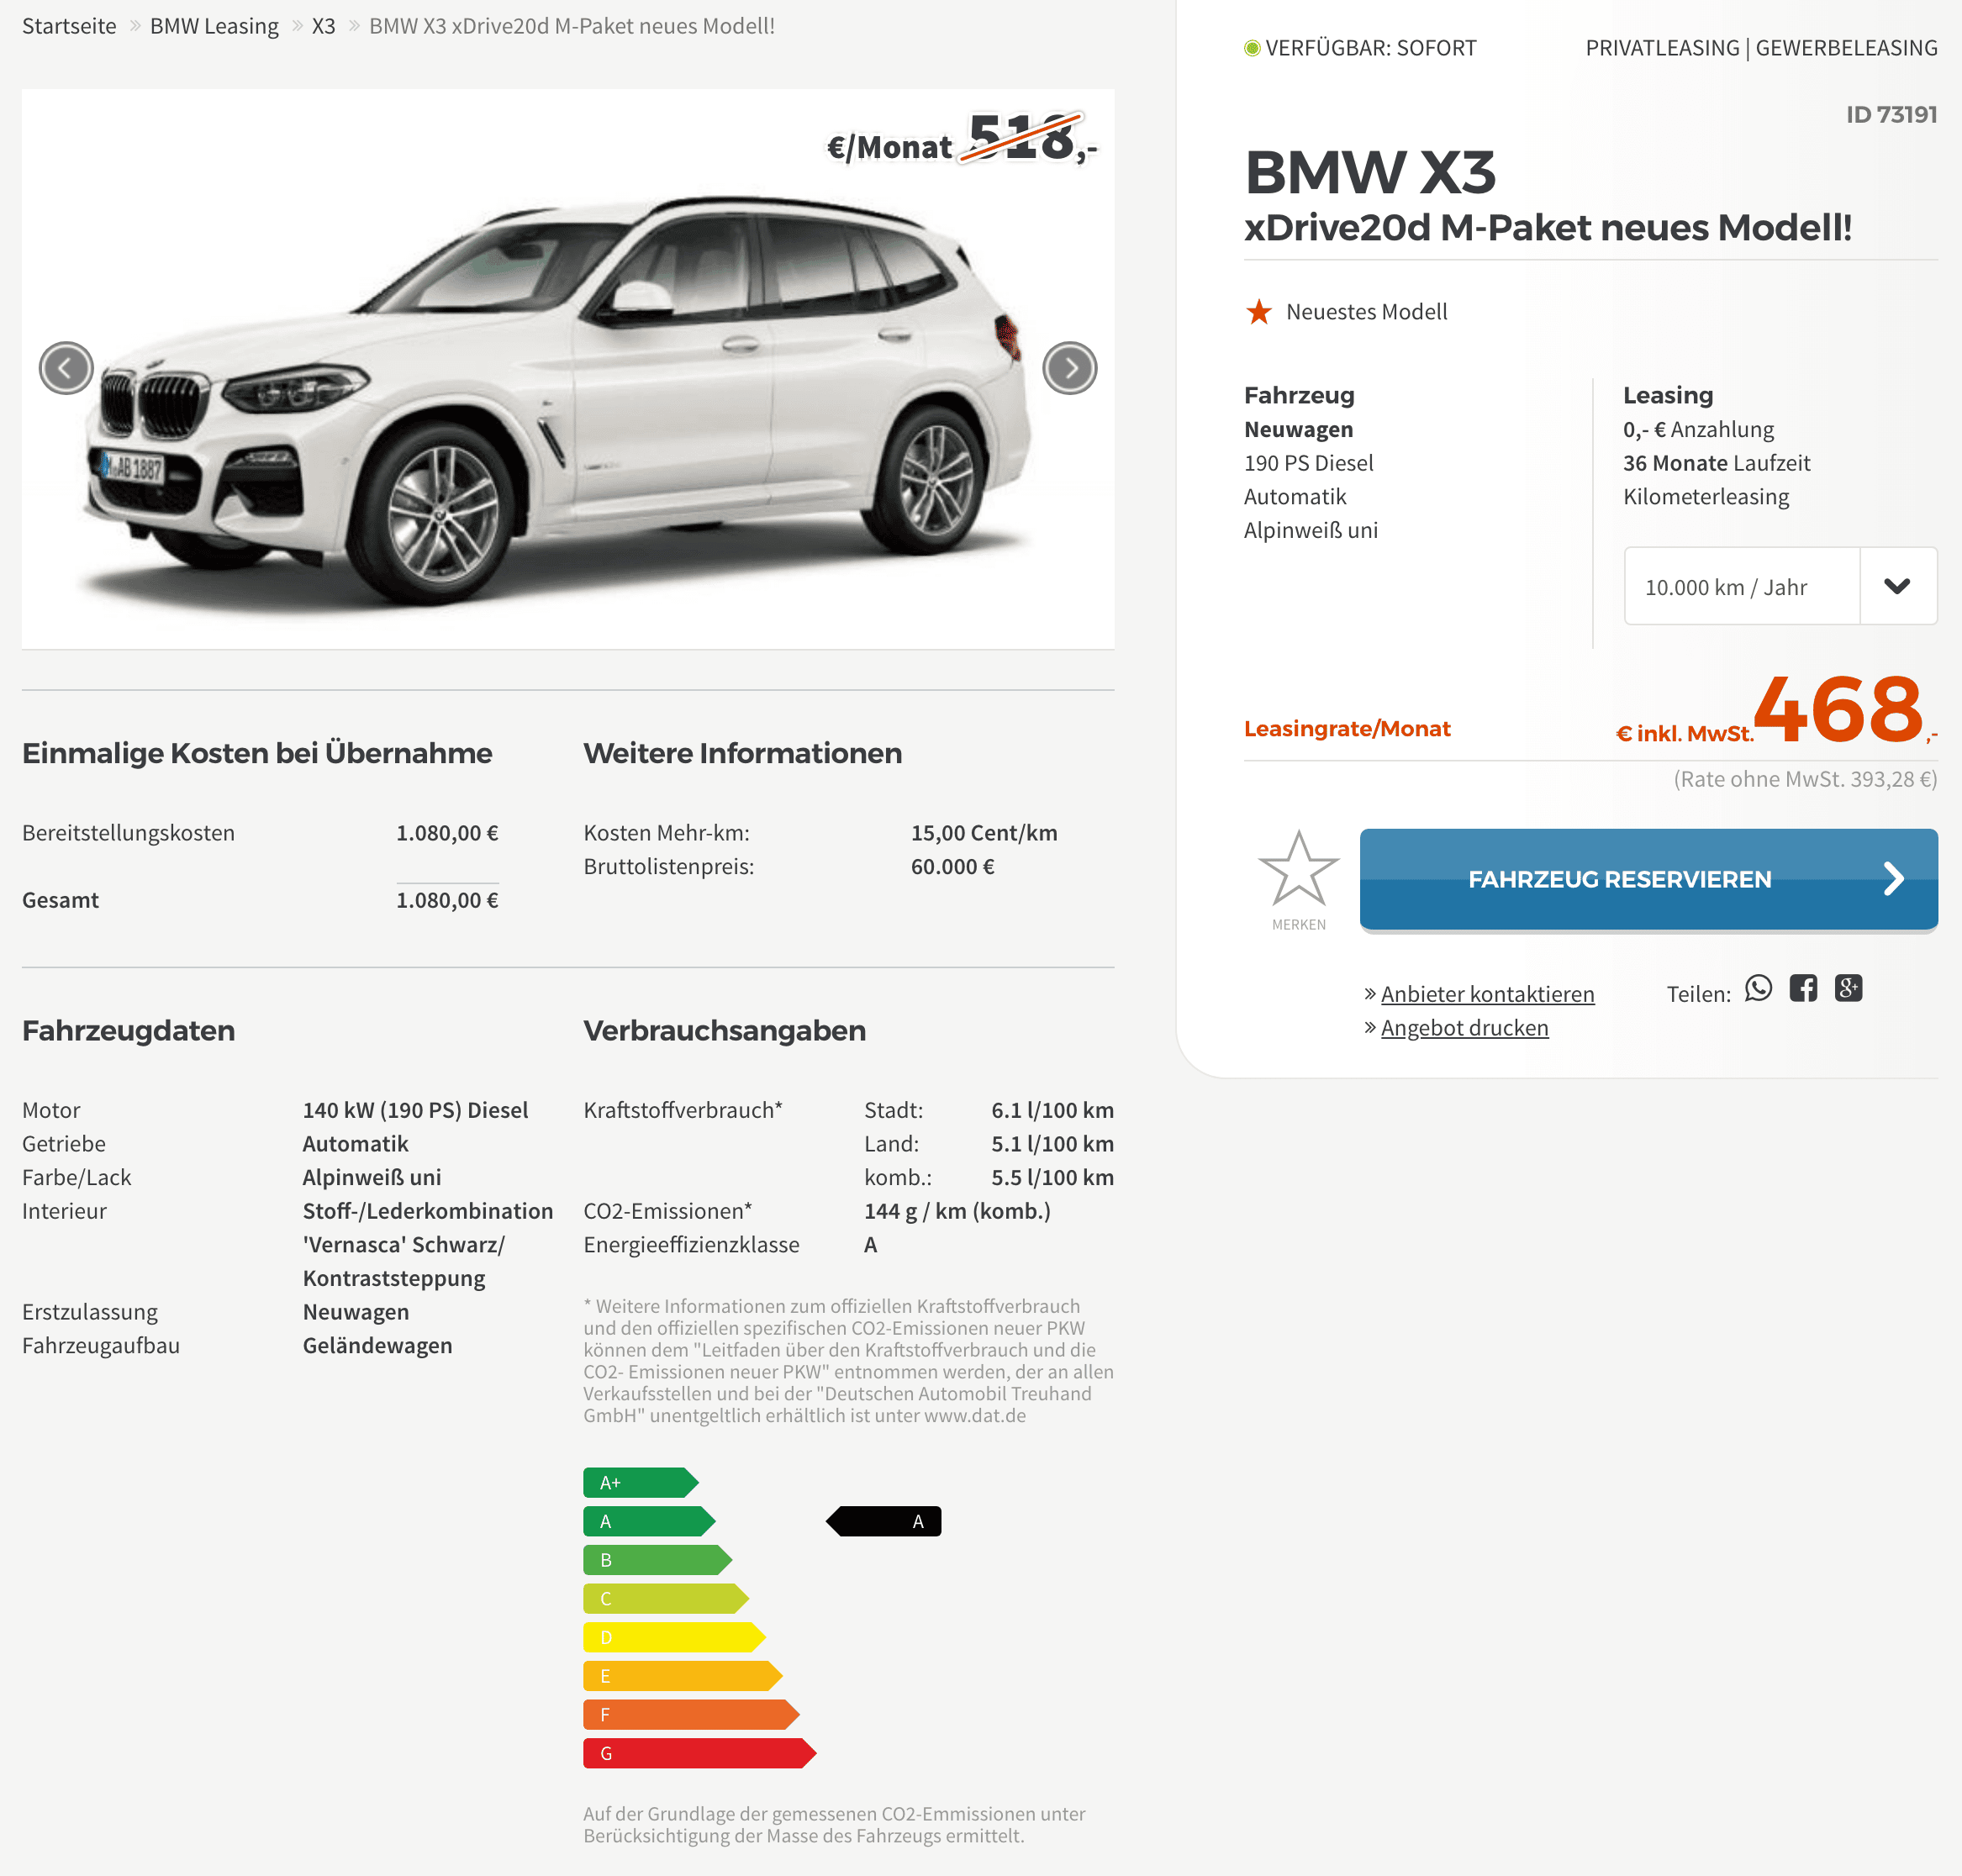This screenshot has width=1962, height=1876.
Task: Click 'Rate ohne MwSt. 393,28 €' text
Action: click(1805, 779)
